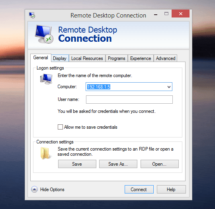215x209 pixels.
Task: Open the Advanced tab
Action: (x=166, y=58)
